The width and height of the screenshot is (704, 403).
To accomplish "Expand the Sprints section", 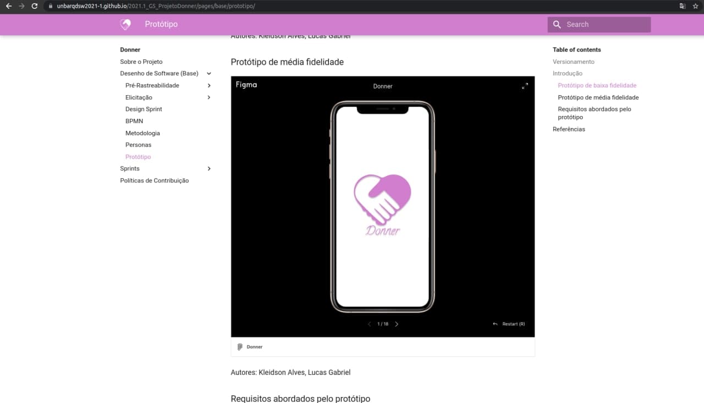I will pos(209,169).
